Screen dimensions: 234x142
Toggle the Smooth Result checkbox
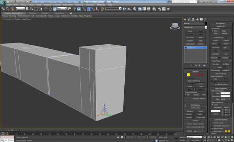tap(212, 123)
